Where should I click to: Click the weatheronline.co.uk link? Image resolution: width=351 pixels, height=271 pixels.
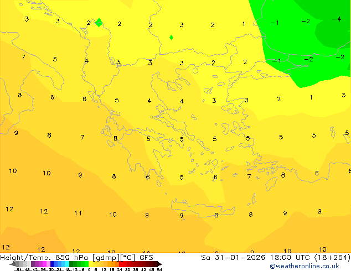(x=304, y=267)
